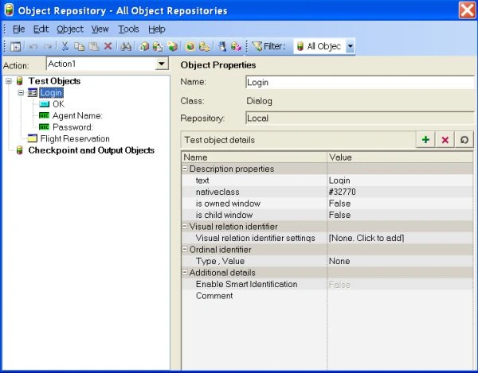This screenshot has height=373, width=478.
Task: Select the Flight Reservation tree item
Action: [x=75, y=138]
